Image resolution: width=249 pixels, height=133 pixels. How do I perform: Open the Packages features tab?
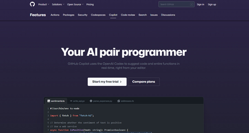[68, 15]
